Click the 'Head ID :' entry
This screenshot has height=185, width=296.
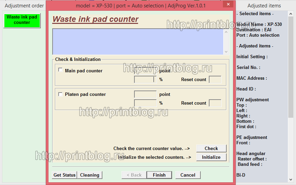(x=246, y=89)
